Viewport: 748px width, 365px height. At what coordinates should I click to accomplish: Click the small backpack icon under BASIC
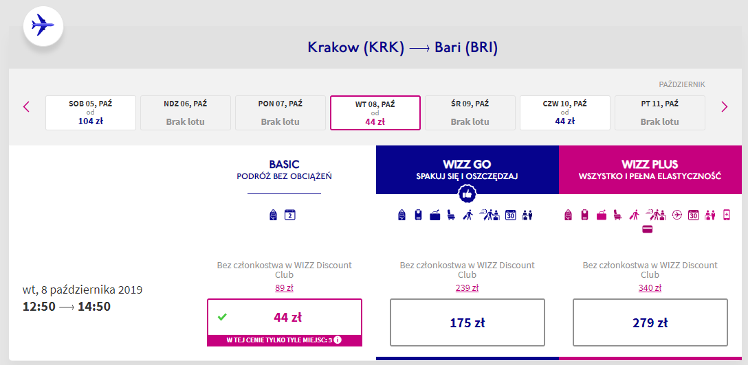274,215
